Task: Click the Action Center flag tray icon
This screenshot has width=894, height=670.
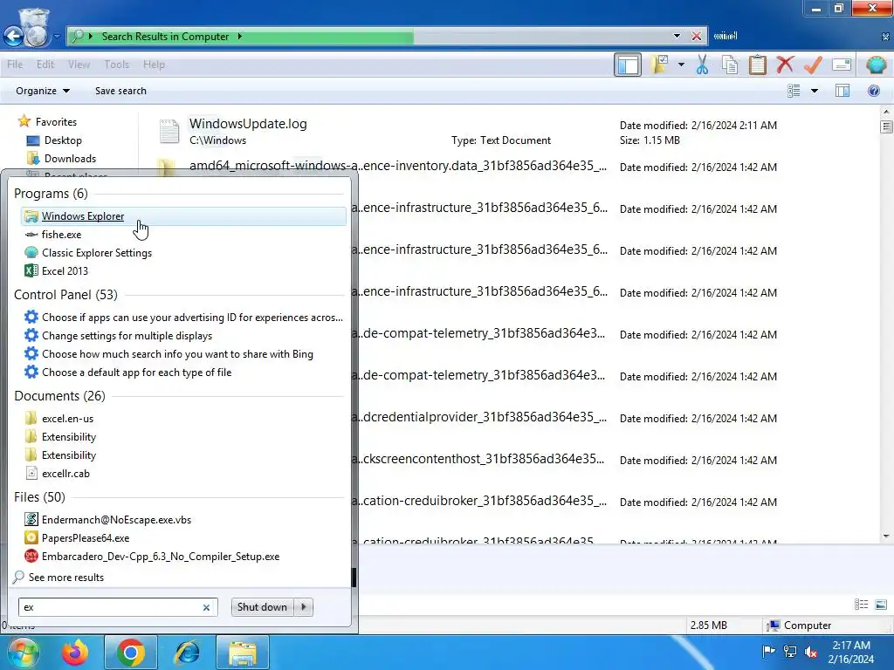Action: pyautogui.click(x=768, y=651)
